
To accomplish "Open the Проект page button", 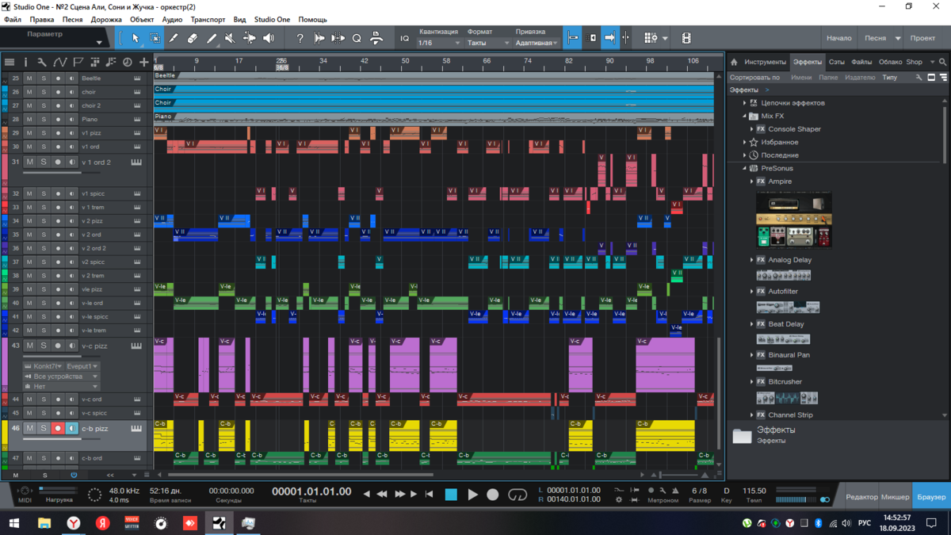I will click(x=922, y=38).
